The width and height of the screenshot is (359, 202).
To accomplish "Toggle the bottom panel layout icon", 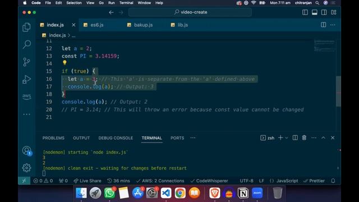I will (x=315, y=12).
